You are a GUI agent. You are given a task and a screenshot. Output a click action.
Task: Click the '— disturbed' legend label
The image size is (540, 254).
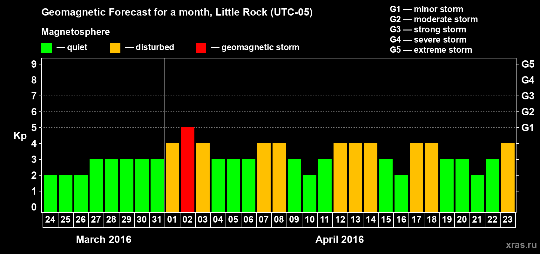[x=150, y=47]
